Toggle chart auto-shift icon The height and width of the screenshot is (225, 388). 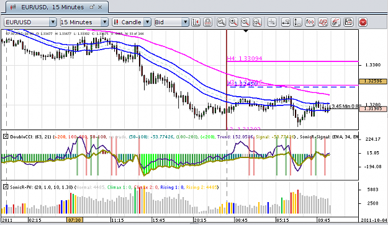(196, 22)
